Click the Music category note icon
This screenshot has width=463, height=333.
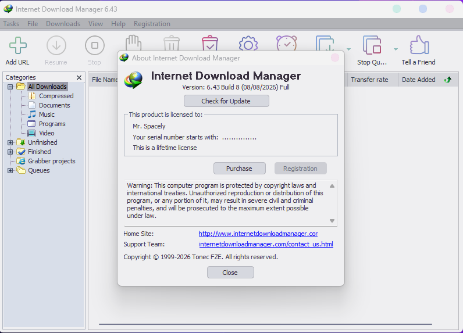(x=32, y=114)
